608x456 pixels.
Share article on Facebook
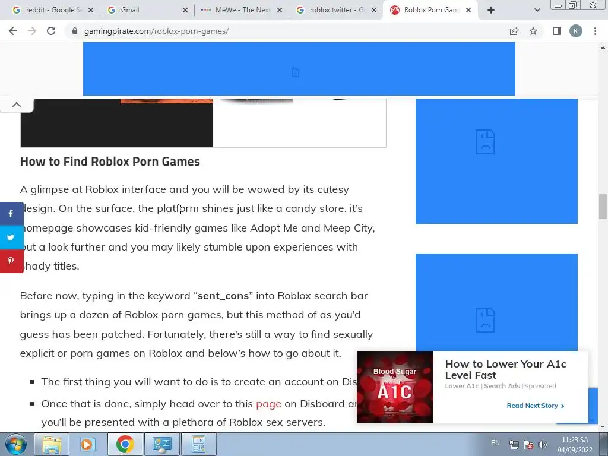pyautogui.click(x=11, y=214)
